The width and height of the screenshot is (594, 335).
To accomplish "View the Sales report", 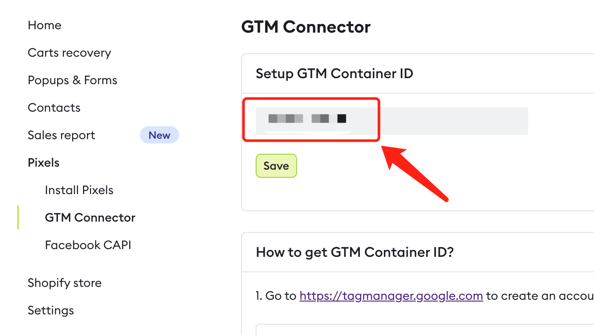I will point(61,135).
